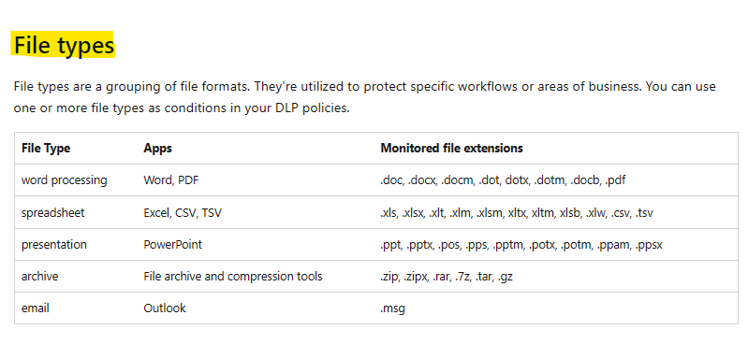Click the word processing row label
The height and width of the screenshot is (344, 748).
[65, 180]
